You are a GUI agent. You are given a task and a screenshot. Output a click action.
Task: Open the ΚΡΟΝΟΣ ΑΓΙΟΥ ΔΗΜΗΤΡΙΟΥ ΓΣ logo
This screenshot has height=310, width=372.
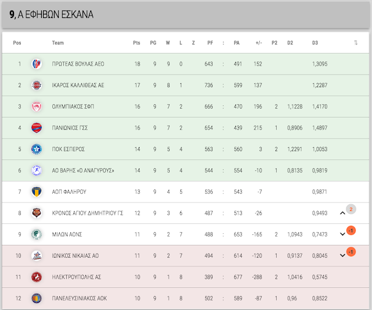[x=37, y=213]
